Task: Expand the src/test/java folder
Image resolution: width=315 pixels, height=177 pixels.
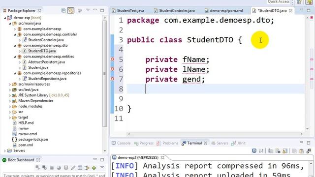Action: click(x=10, y=90)
